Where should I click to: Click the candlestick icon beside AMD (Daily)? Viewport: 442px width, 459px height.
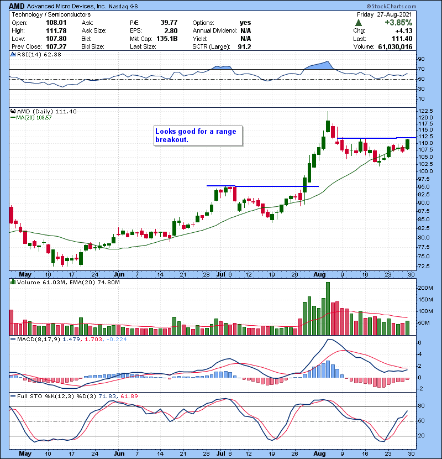(13, 111)
